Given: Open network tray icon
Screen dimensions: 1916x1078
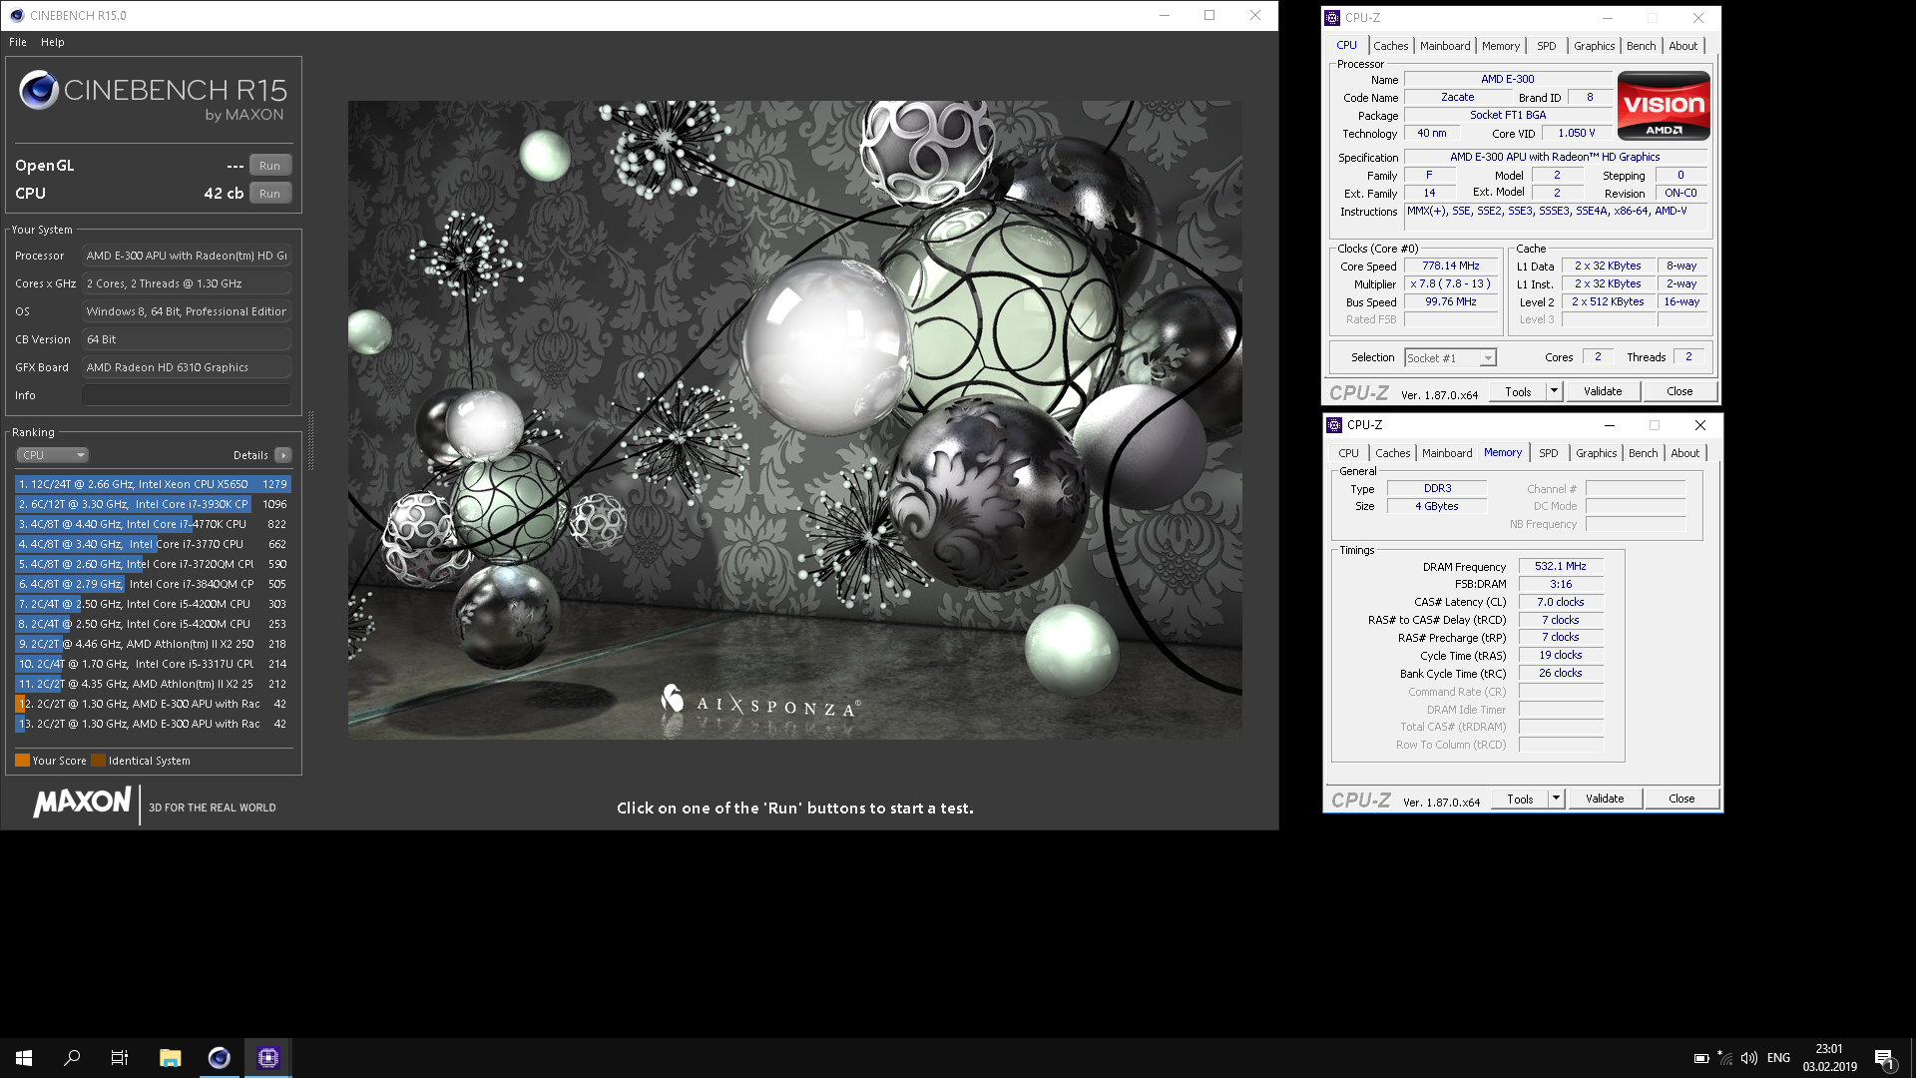Looking at the screenshot, I should point(1724,1058).
